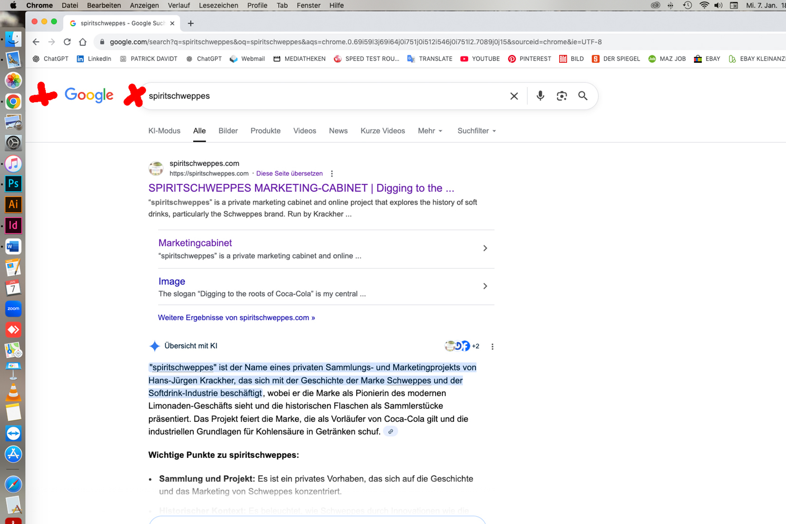The image size is (786, 524).
Task: Open Photoshop from the dock
Action: 13,184
